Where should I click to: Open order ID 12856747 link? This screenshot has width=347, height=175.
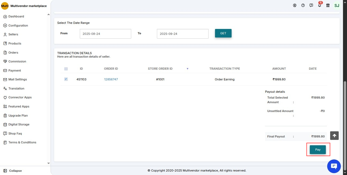pyautogui.click(x=111, y=79)
